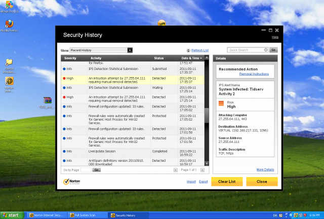Image resolution: width=324 pixels, height=219 pixels.
Task: Open the Removal Instructions link
Action: 254,74
